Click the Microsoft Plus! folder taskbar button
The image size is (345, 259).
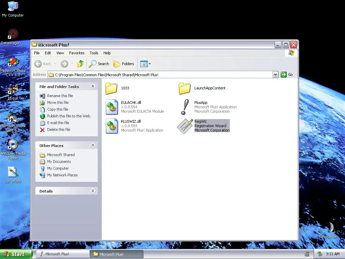click(117, 254)
